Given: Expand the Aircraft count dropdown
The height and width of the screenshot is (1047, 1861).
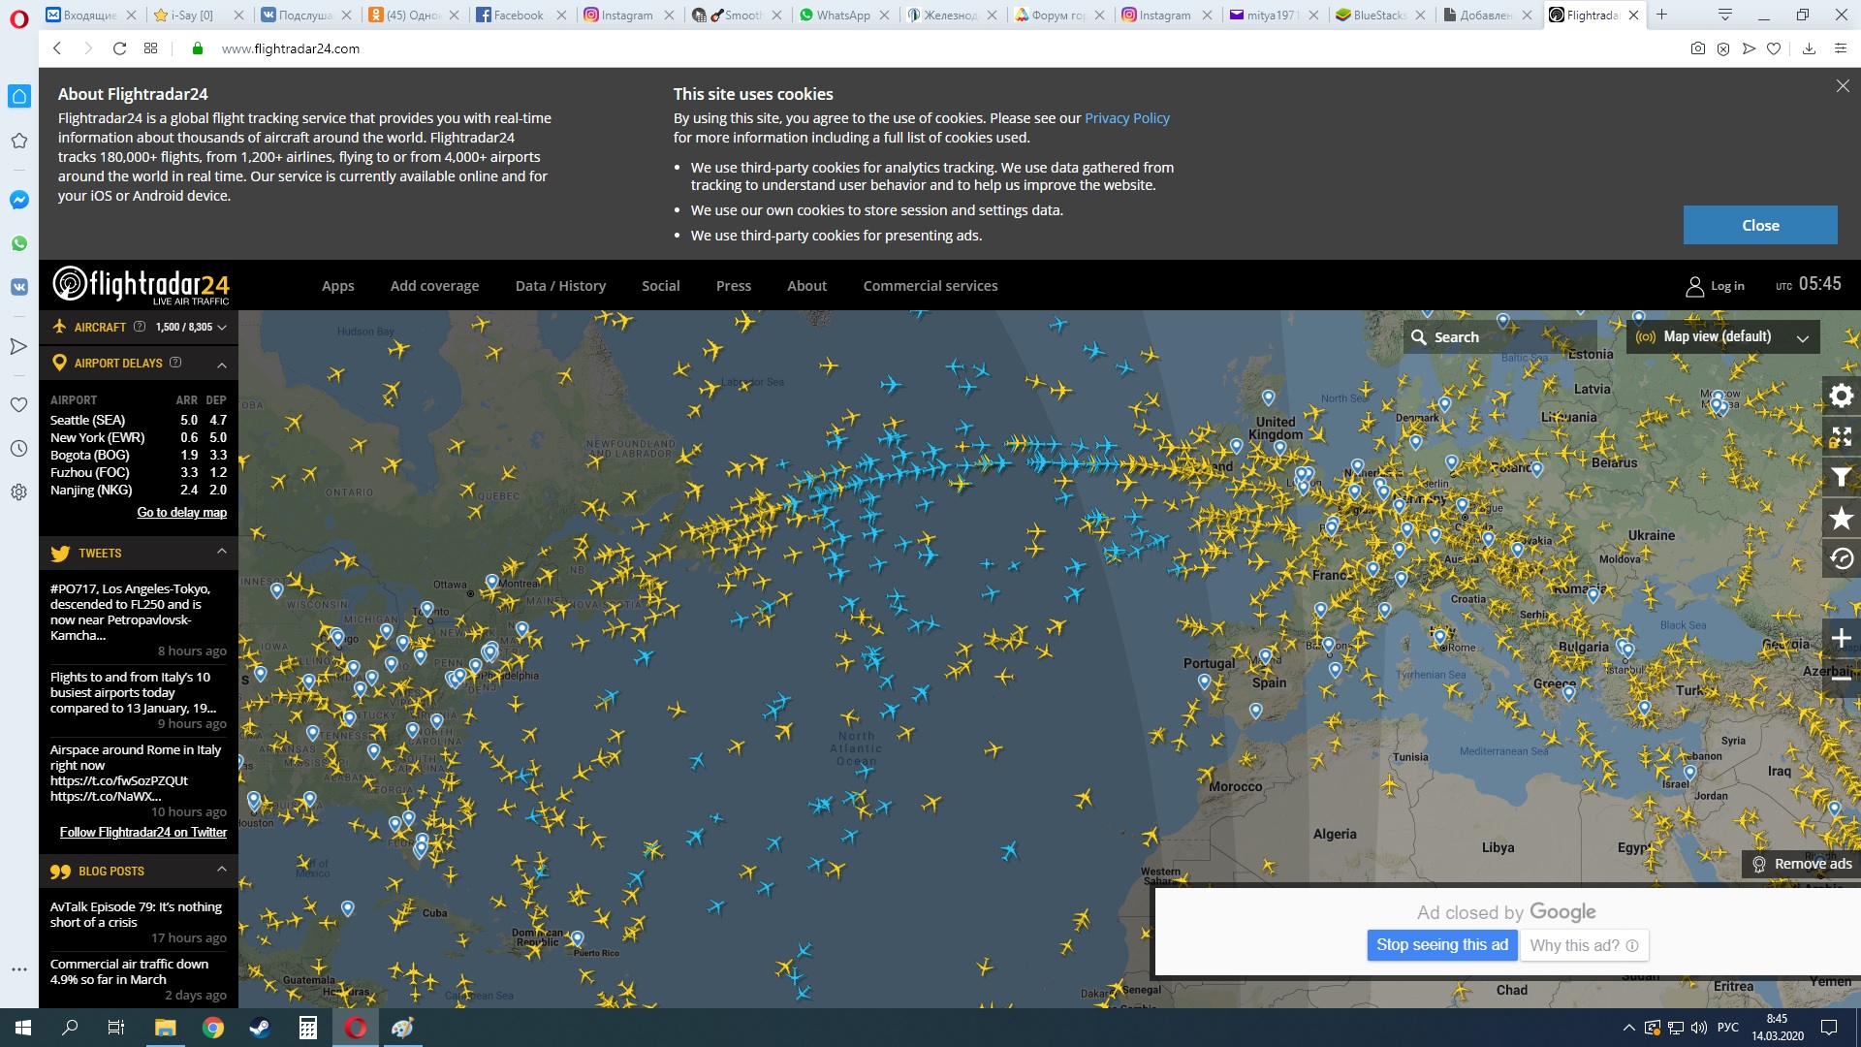Looking at the screenshot, I should [x=222, y=328].
